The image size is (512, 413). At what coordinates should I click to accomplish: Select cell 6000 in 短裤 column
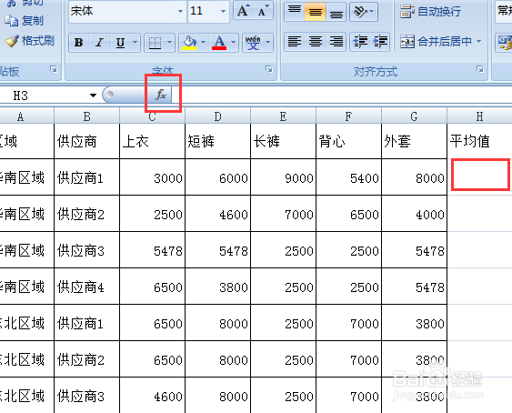(x=217, y=177)
